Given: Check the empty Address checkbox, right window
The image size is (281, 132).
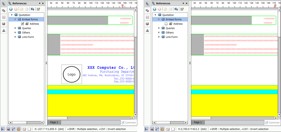Looking at the screenshot, I should tap(166, 24).
